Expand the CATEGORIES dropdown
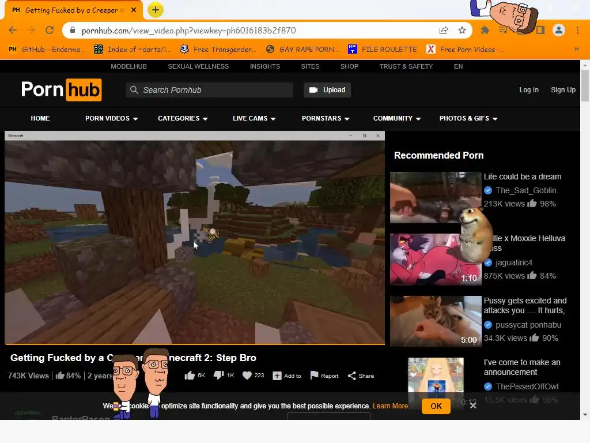The image size is (590, 443). point(183,118)
